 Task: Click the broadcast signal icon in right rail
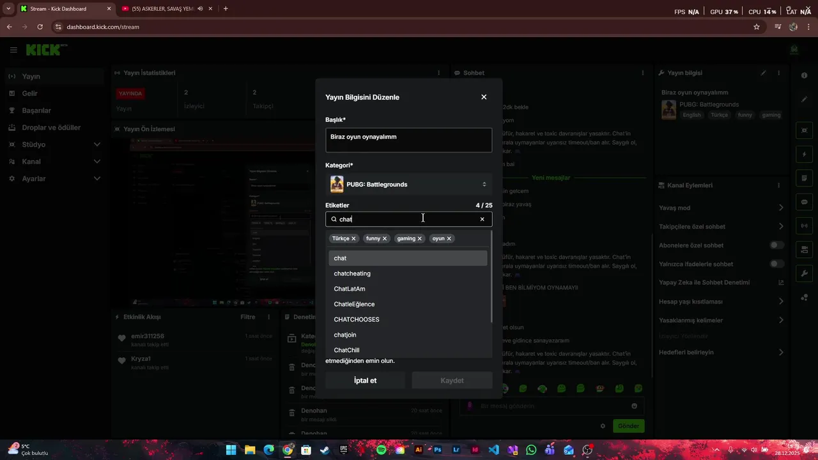(x=805, y=226)
